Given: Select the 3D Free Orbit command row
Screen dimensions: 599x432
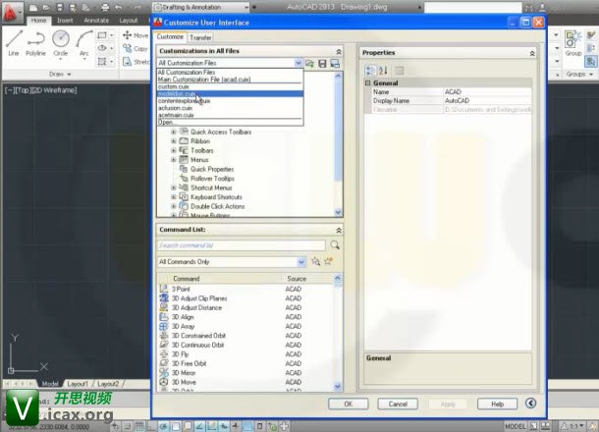Looking at the screenshot, I should point(245,363).
